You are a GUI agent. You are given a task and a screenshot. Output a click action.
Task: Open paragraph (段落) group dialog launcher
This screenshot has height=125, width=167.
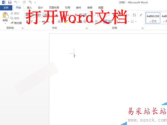[142, 28]
